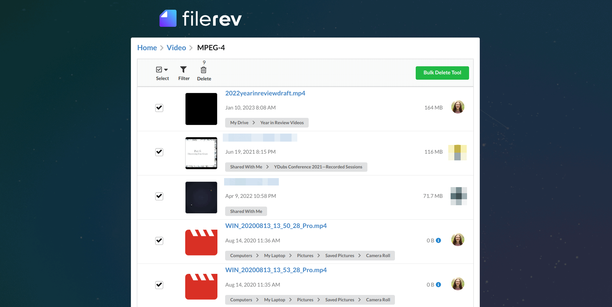Click red clapperboard icon for WIN_20200813_13_50_28_Pro.mp4
The image size is (612, 307).
click(201, 242)
